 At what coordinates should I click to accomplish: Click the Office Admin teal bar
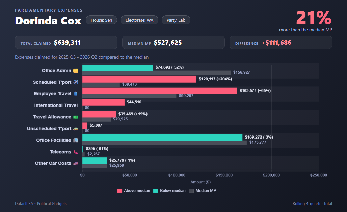[118, 68]
